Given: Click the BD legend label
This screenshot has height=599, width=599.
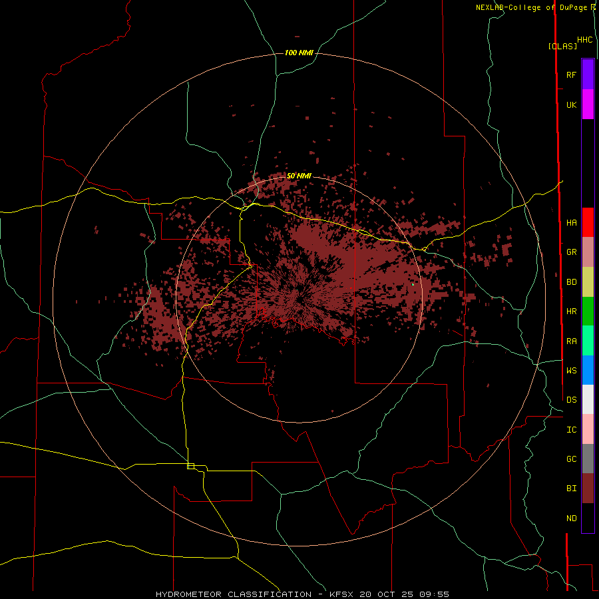Looking at the screenshot, I should [571, 282].
